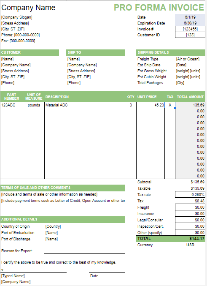Select the Tax rate field 6.250%
The width and height of the screenshot is (207, 286).
[x=190, y=194]
